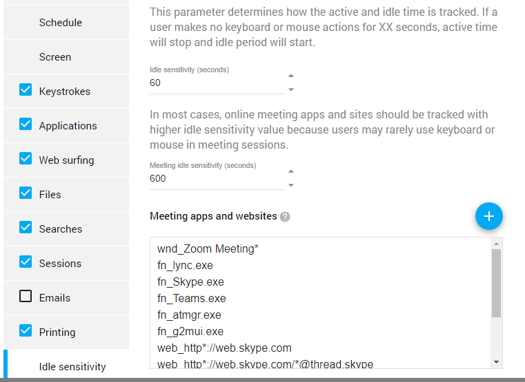Increase Idle sensitivity seconds with up arrow

(x=291, y=76)
